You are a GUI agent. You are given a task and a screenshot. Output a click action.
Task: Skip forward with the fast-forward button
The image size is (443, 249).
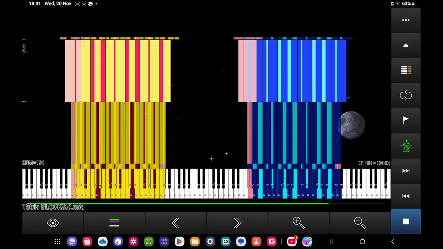coord(406,170)
